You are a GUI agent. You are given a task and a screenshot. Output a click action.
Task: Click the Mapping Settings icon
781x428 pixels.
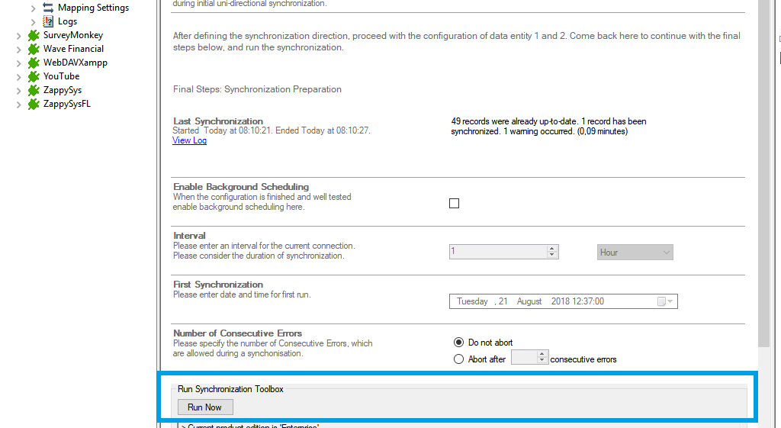(x=48, y=8)
